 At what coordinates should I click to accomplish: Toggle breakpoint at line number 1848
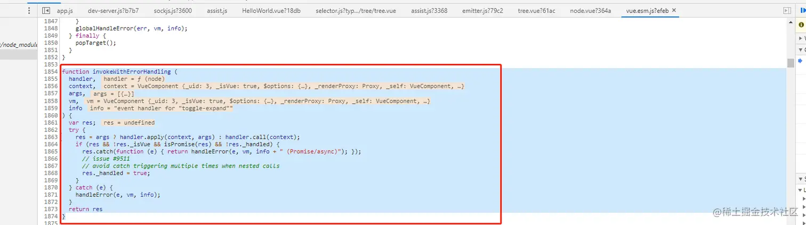[51, 28]
